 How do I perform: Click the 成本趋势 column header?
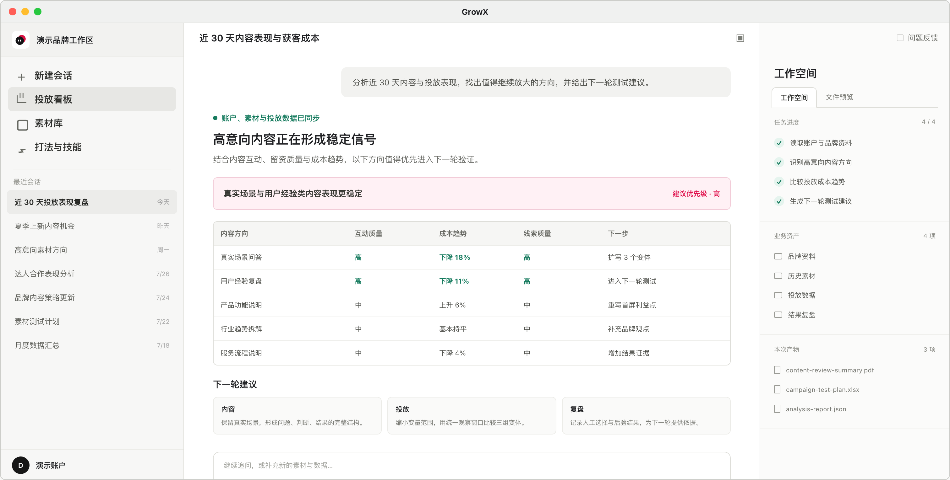tap(453, 233)
